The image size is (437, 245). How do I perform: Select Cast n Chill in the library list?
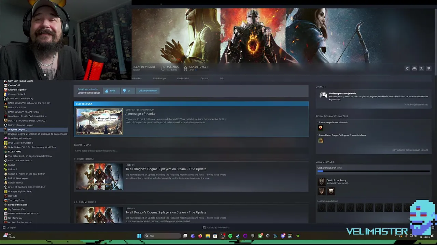[x=14, y=85]
